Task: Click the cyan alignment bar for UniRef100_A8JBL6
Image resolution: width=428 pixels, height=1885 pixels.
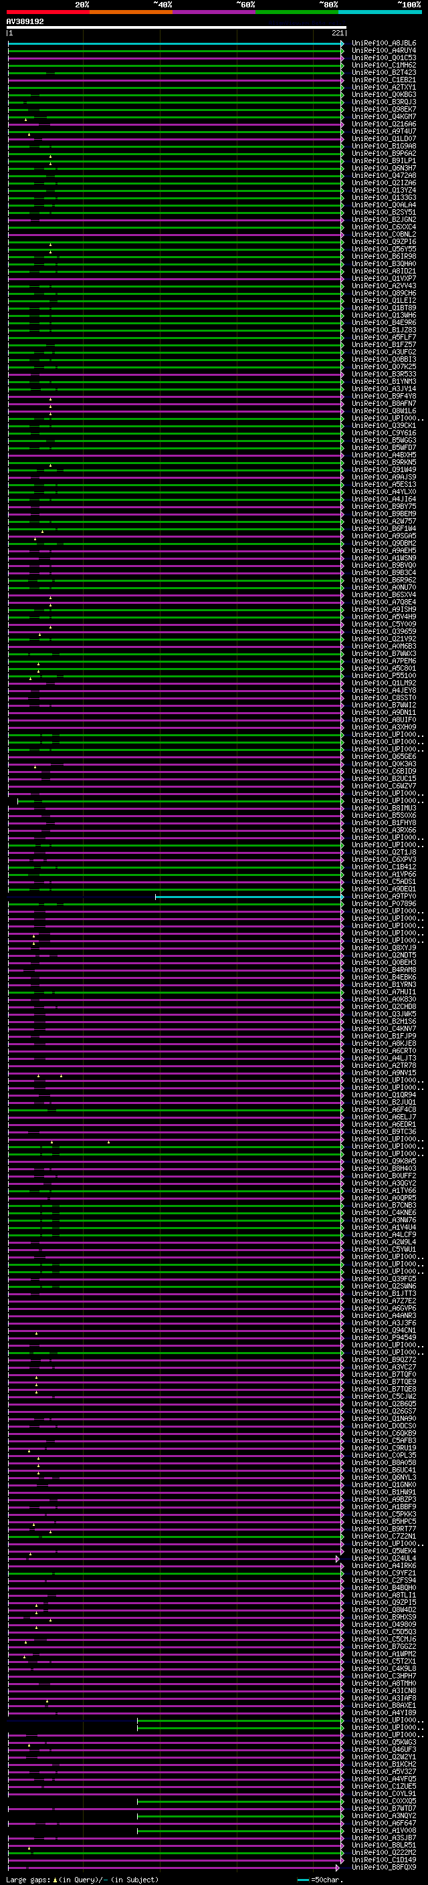Action: [x=176, y=44]
